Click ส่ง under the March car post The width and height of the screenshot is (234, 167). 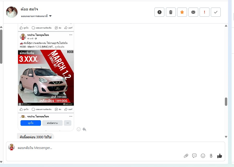click(58, 109)
